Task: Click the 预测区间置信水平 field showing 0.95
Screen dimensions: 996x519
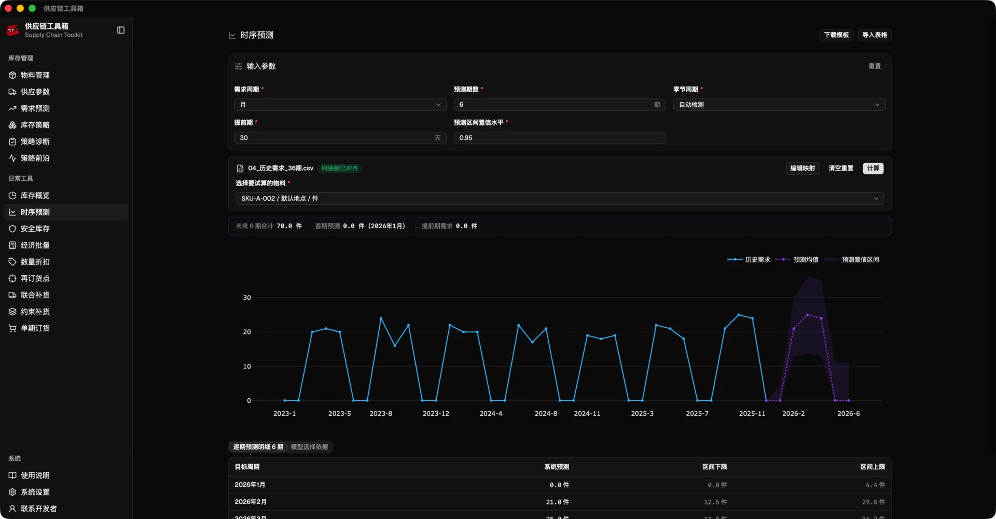Action: pos(560,138)
